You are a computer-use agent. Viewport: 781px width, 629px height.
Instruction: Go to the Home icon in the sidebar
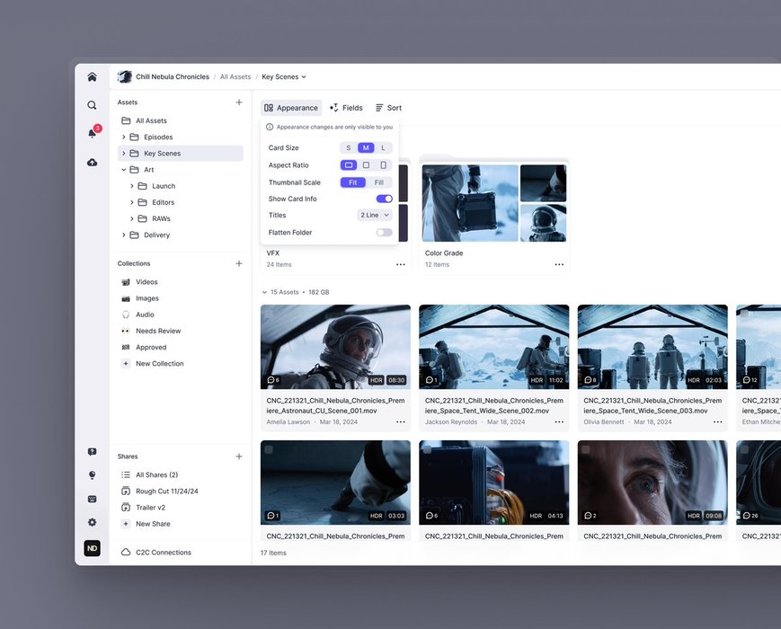[x=93, y=76]
